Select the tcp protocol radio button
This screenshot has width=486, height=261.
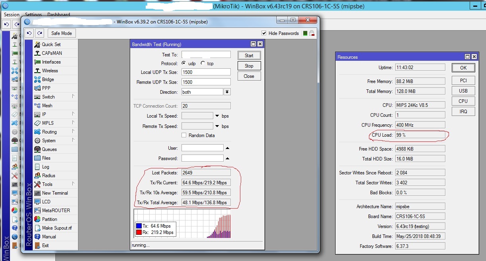(x=203, y=64)
